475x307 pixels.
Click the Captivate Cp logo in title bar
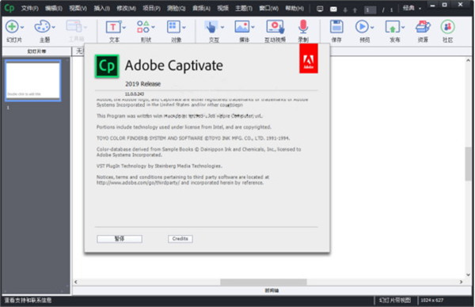[9, 8]
